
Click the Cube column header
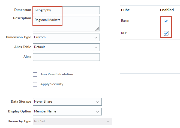(125, 10)
